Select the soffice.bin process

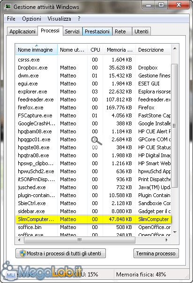[x=93, y=227]
